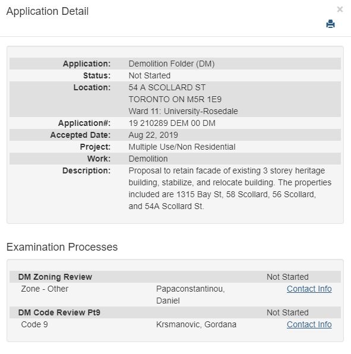The width and height of the screenshot is (351, 354).
Task: Close the Application Detail dialog
Action: pyautogui.click(x=340, y=10)
